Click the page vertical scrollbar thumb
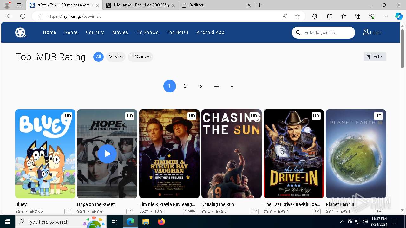This screenshot has width=406, height=228. point(403,49)
